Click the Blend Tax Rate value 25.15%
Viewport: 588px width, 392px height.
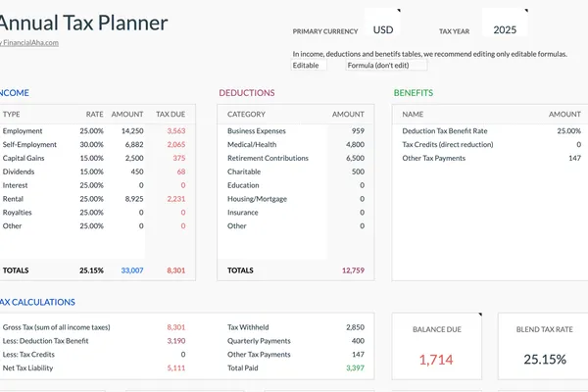[545, 360]
